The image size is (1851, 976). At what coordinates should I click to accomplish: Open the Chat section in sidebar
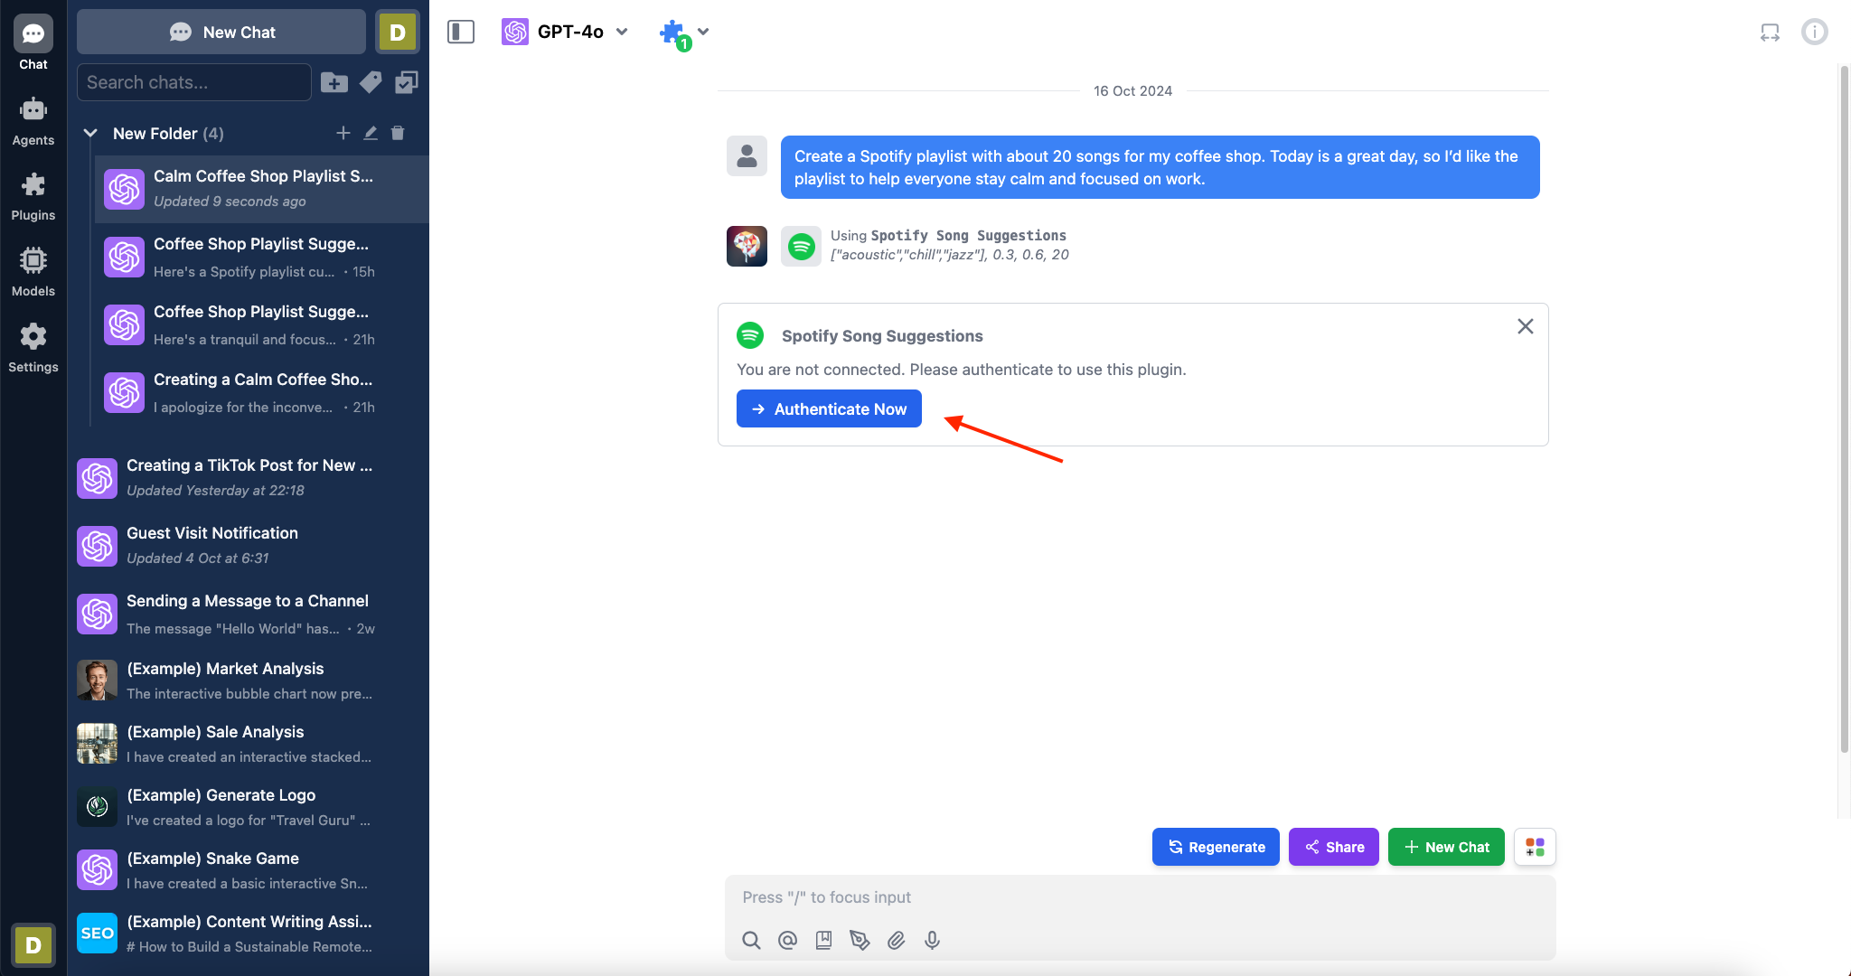33,43
